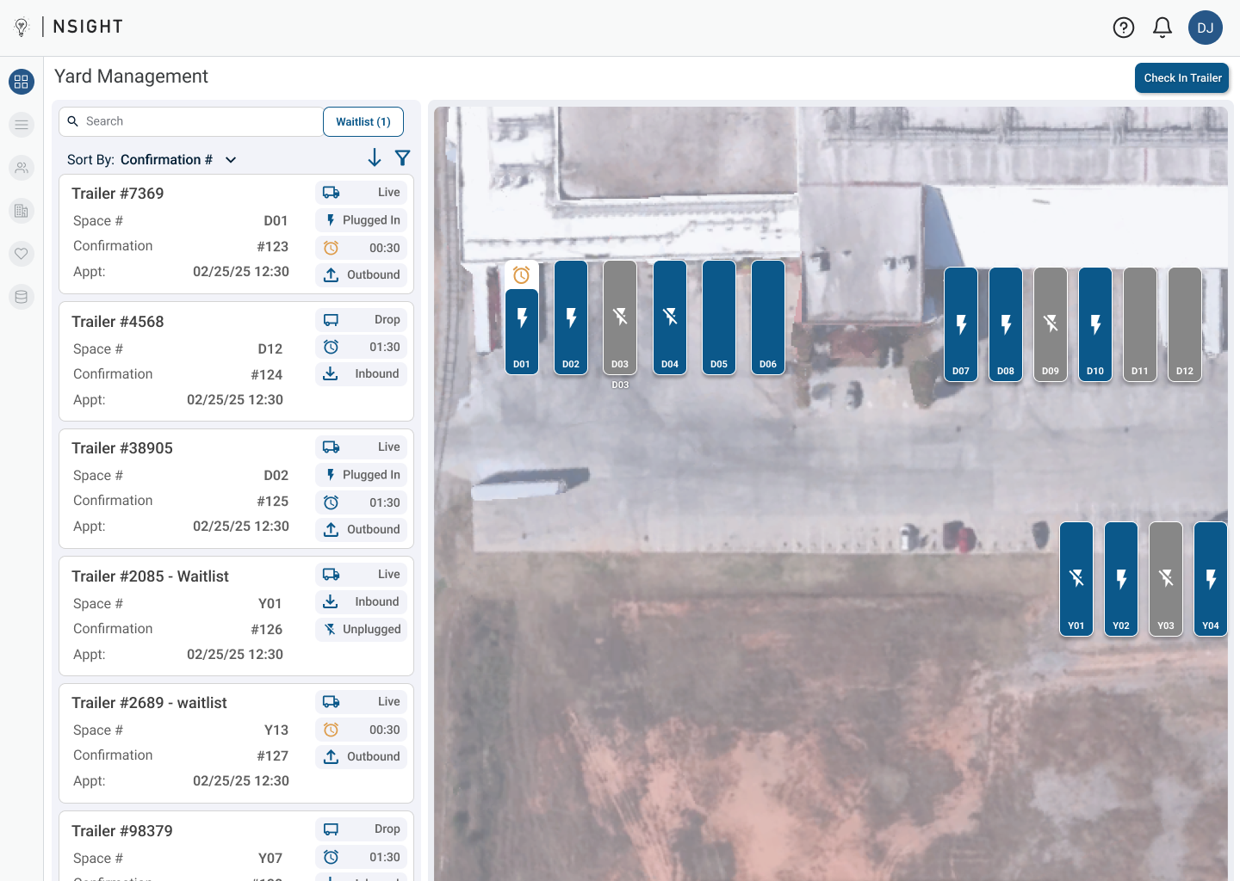Click Outbound tag on Trailer #7369

[362, 275]
